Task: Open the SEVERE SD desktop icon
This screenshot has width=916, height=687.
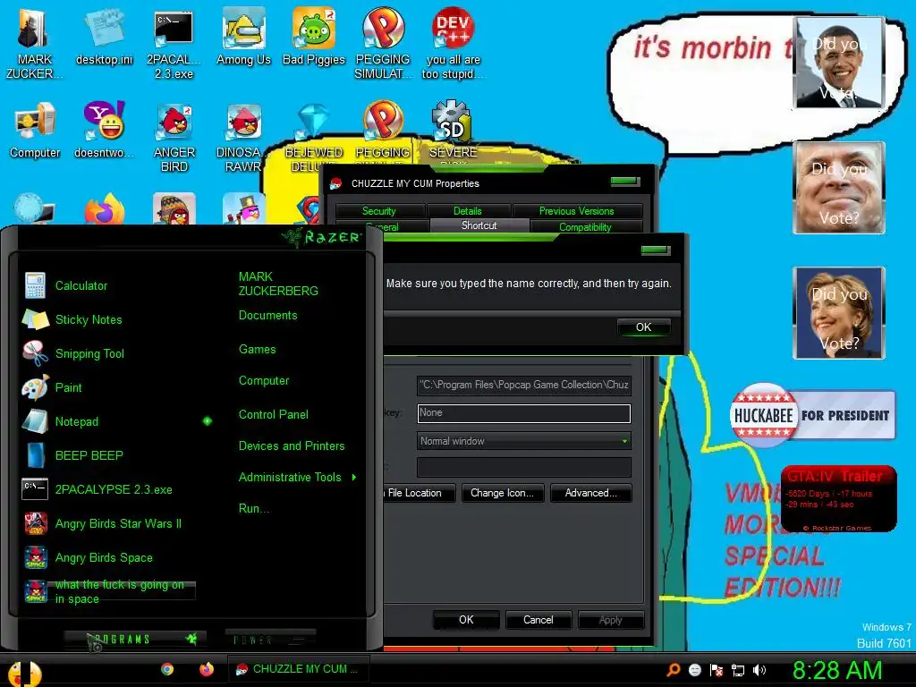Action: 453,134
